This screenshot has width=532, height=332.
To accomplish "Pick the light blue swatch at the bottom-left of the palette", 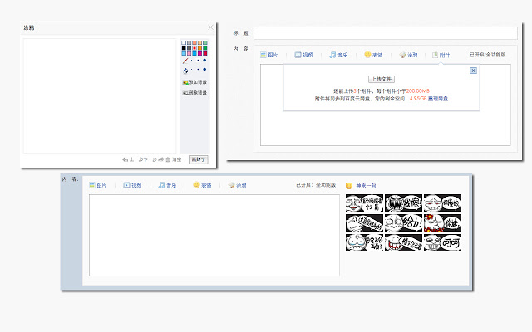I will tap(184, 53).
